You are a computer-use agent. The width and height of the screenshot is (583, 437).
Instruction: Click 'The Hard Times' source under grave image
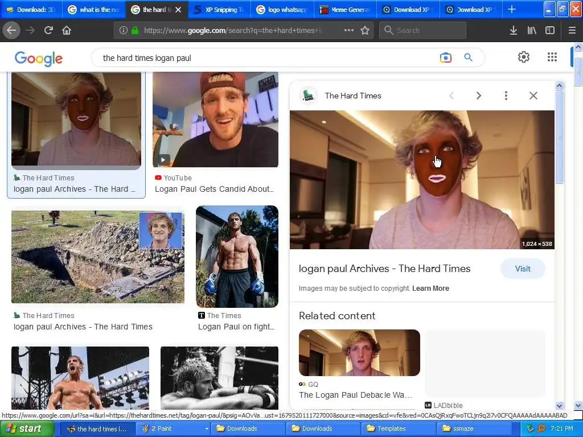(48, 315)
